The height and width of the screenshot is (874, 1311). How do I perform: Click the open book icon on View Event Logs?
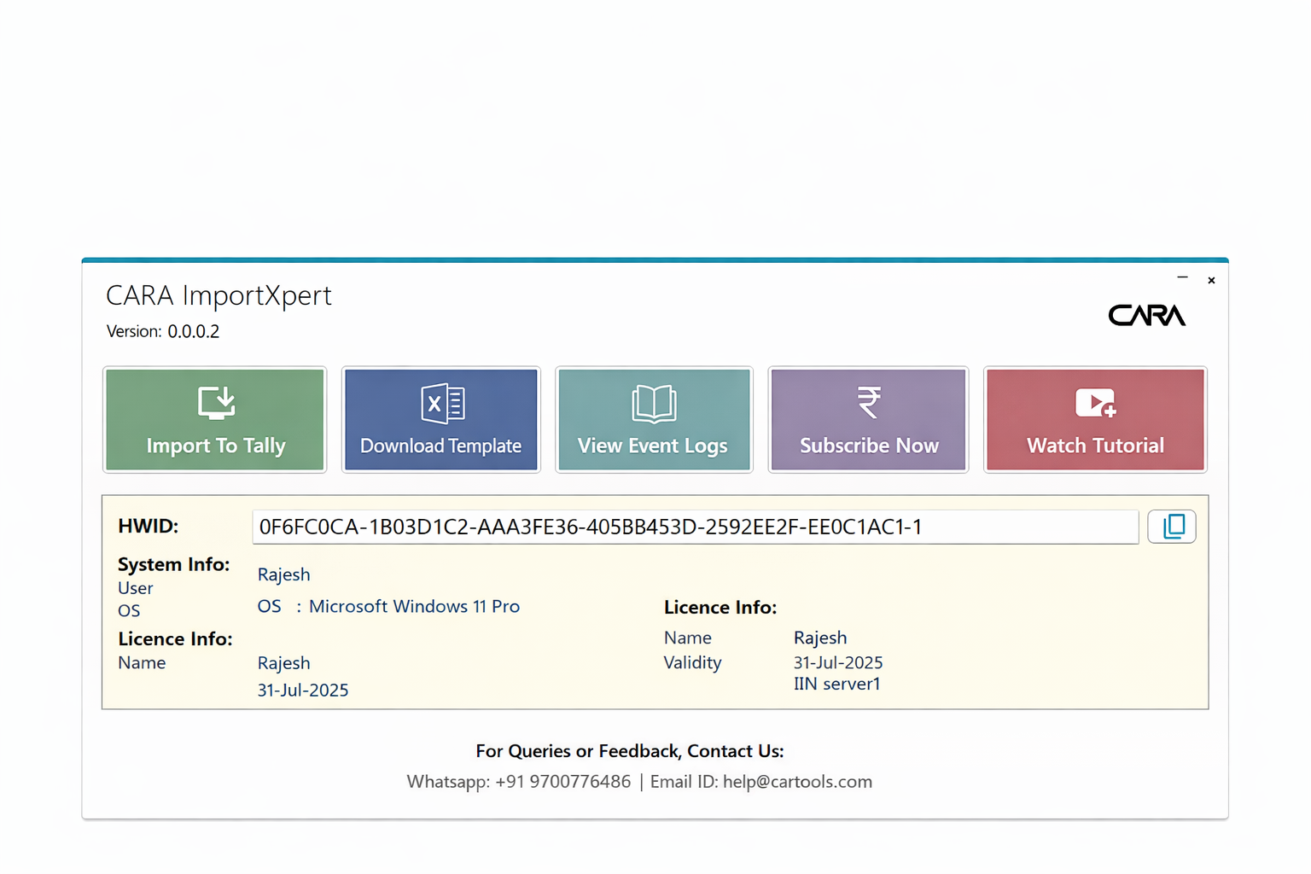[x=654, y=404]
